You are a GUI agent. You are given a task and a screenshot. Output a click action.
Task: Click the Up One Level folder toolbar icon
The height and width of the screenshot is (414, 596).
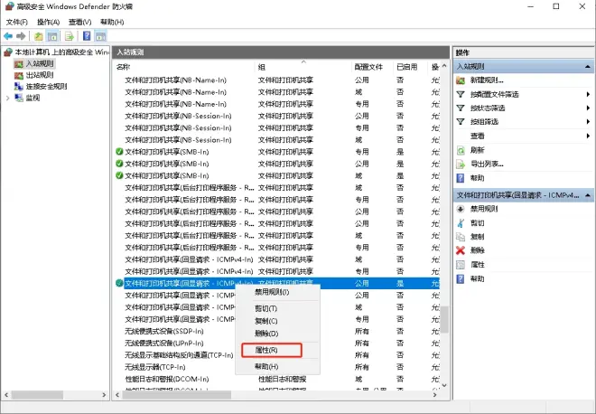click(39, 36)
